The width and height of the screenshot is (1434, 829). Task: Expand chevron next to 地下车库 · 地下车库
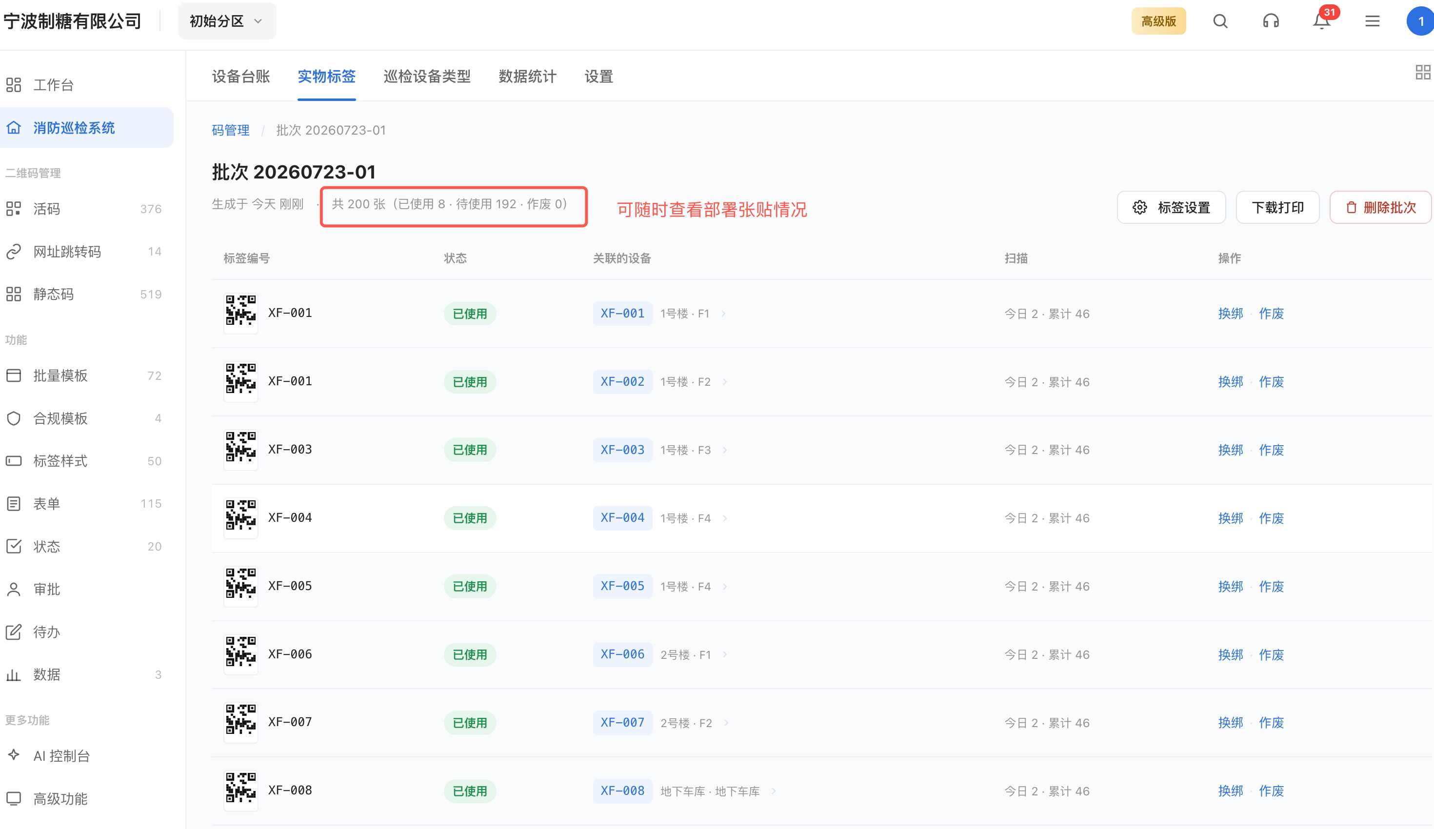[x=774, y=791]
